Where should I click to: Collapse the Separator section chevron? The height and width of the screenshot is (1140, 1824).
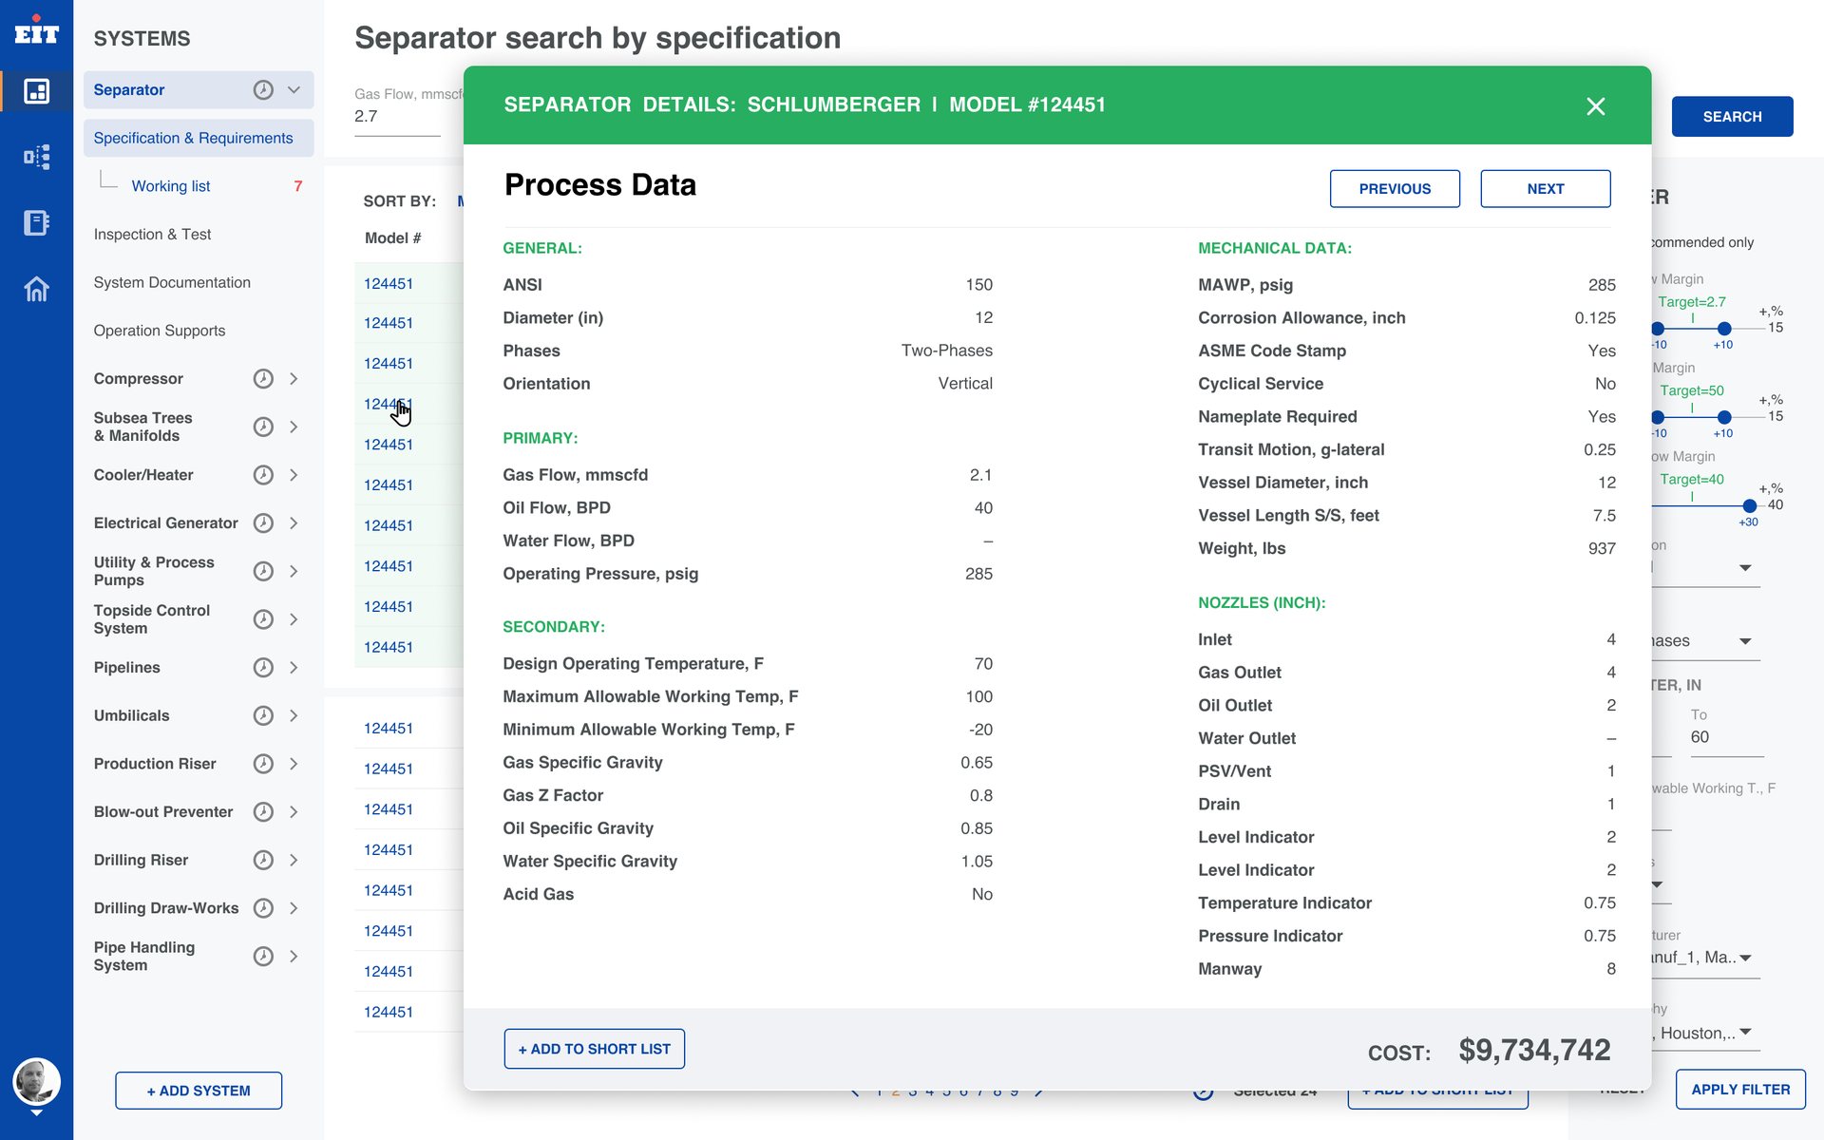[294, 89]
